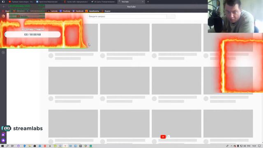The height and width of the screenshot is (148, 263).
Task: Open the lower purple Alice icon in sidebar
Action: tap(3, 140)
